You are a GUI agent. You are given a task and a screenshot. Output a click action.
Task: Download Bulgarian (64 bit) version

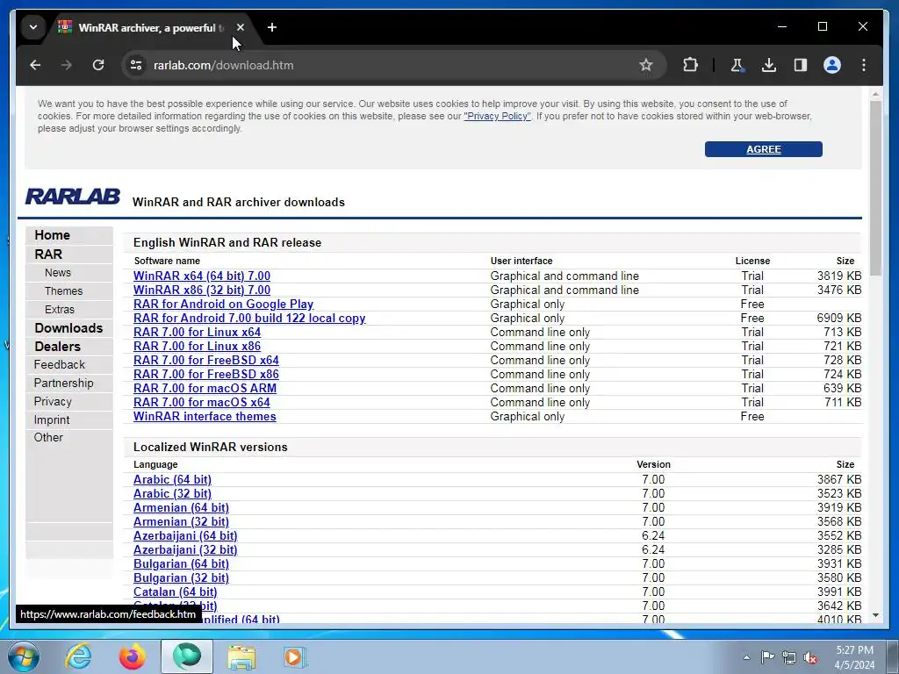(x=181, y=564)
